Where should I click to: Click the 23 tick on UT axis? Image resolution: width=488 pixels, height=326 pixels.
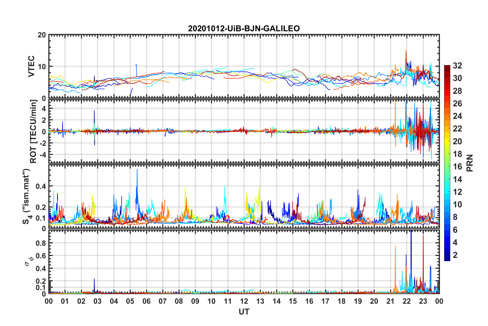coord(423,301)
